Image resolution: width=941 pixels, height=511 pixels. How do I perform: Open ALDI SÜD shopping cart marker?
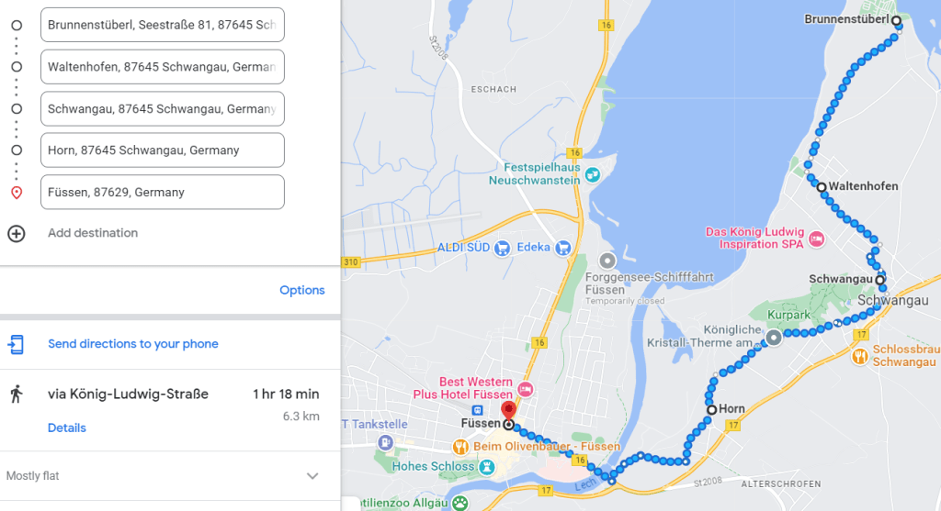502,248
